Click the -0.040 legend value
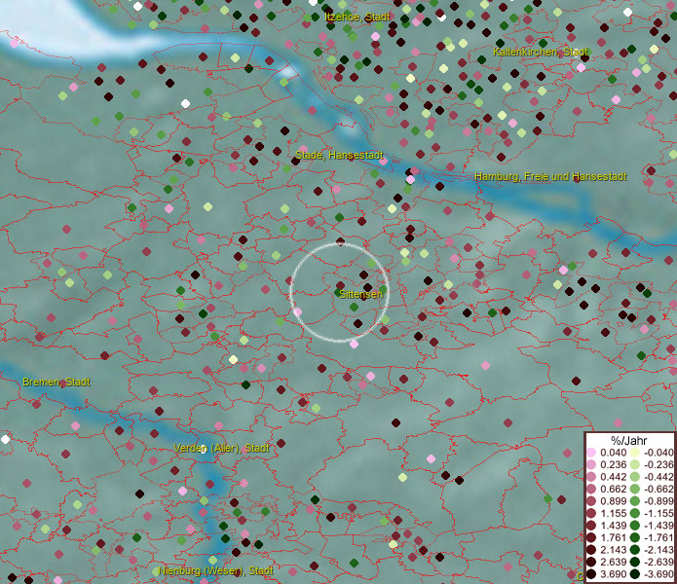Viewport: 677px width, 584px height. pyautogui.click(x=658, y=453)
